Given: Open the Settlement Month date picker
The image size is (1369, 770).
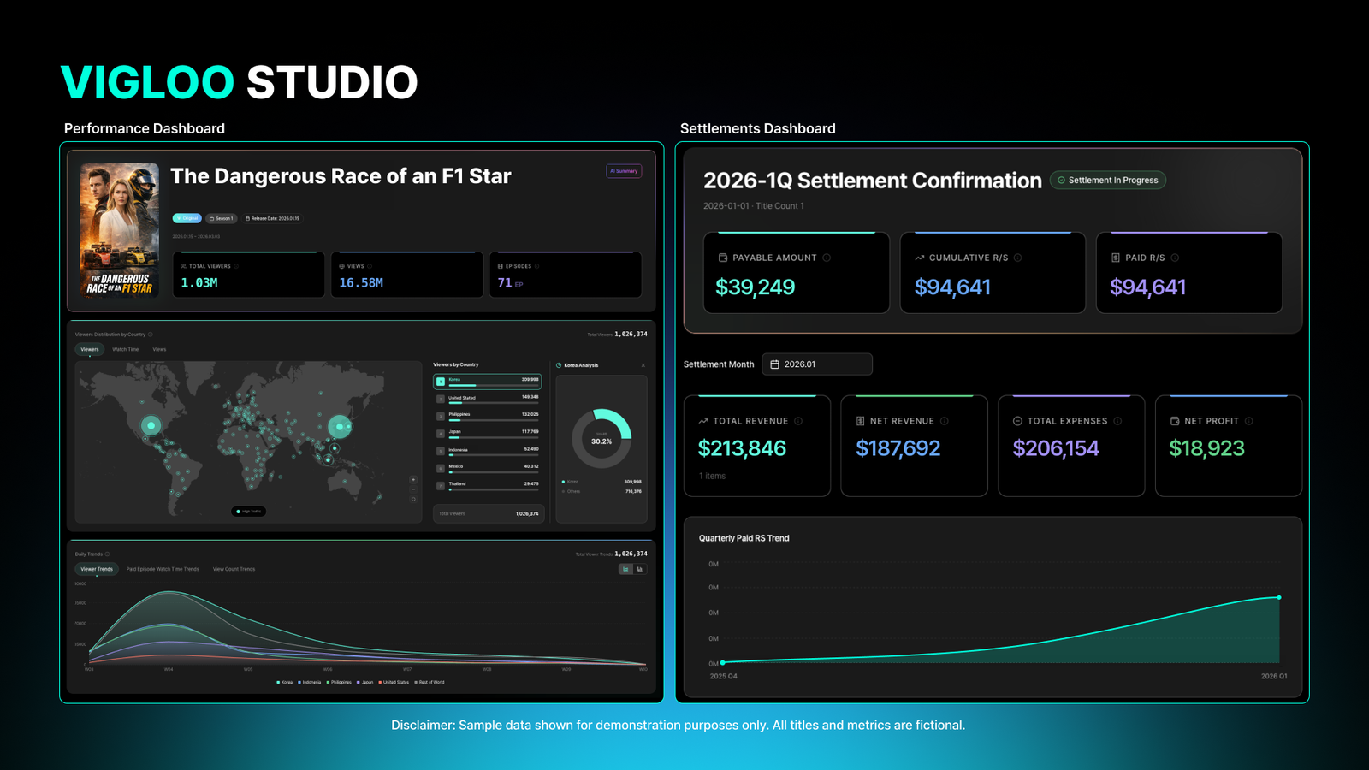Looking at the screenshot, I should (x=817, y=364).
